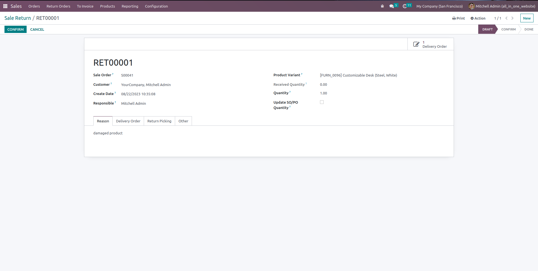Viewport: 538px width, 271px height.
Task: Select the DONE status stage
Action: coord(529,29)
